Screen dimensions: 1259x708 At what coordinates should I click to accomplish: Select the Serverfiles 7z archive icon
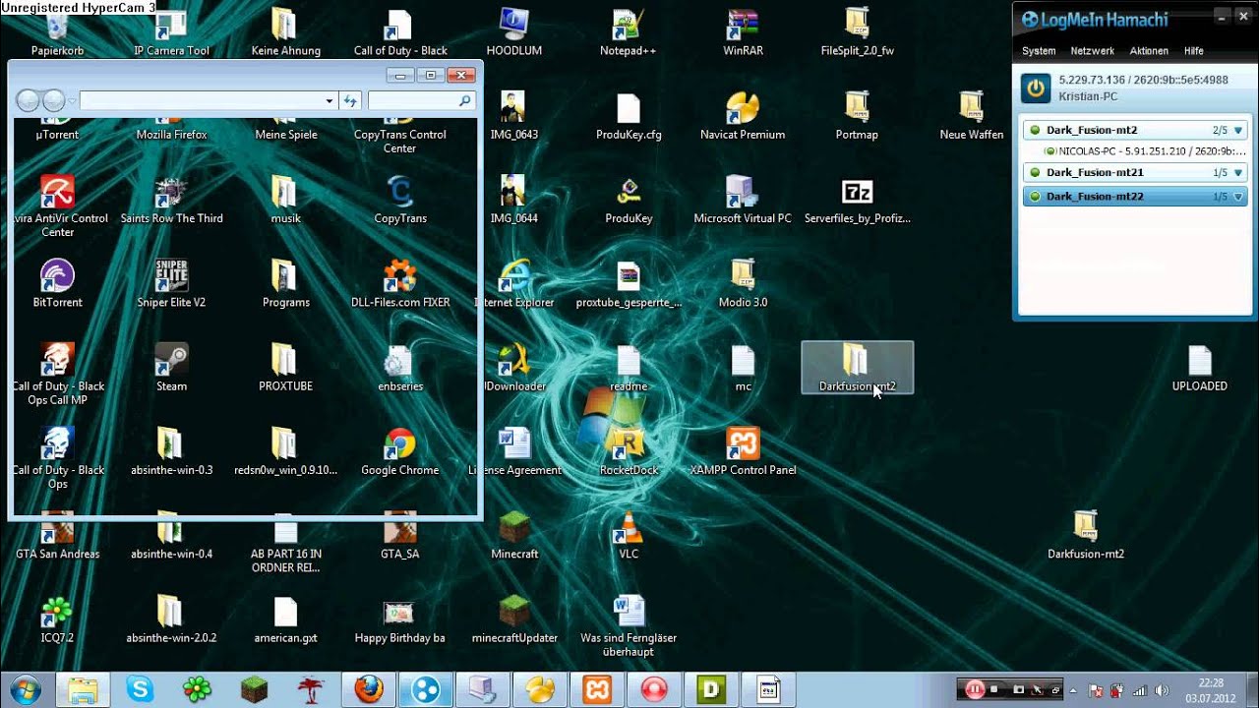tap(857, 200)
